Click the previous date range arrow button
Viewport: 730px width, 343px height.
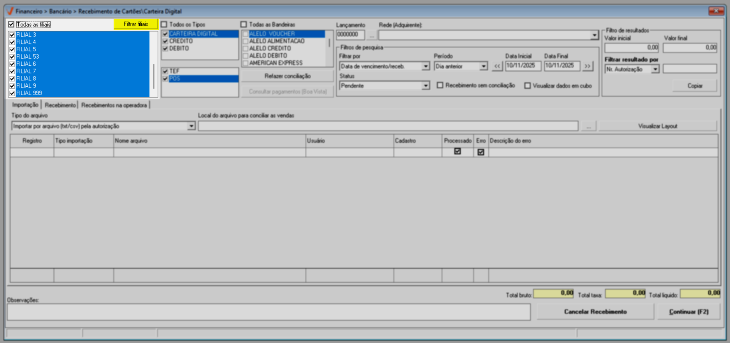pos(497,66)
